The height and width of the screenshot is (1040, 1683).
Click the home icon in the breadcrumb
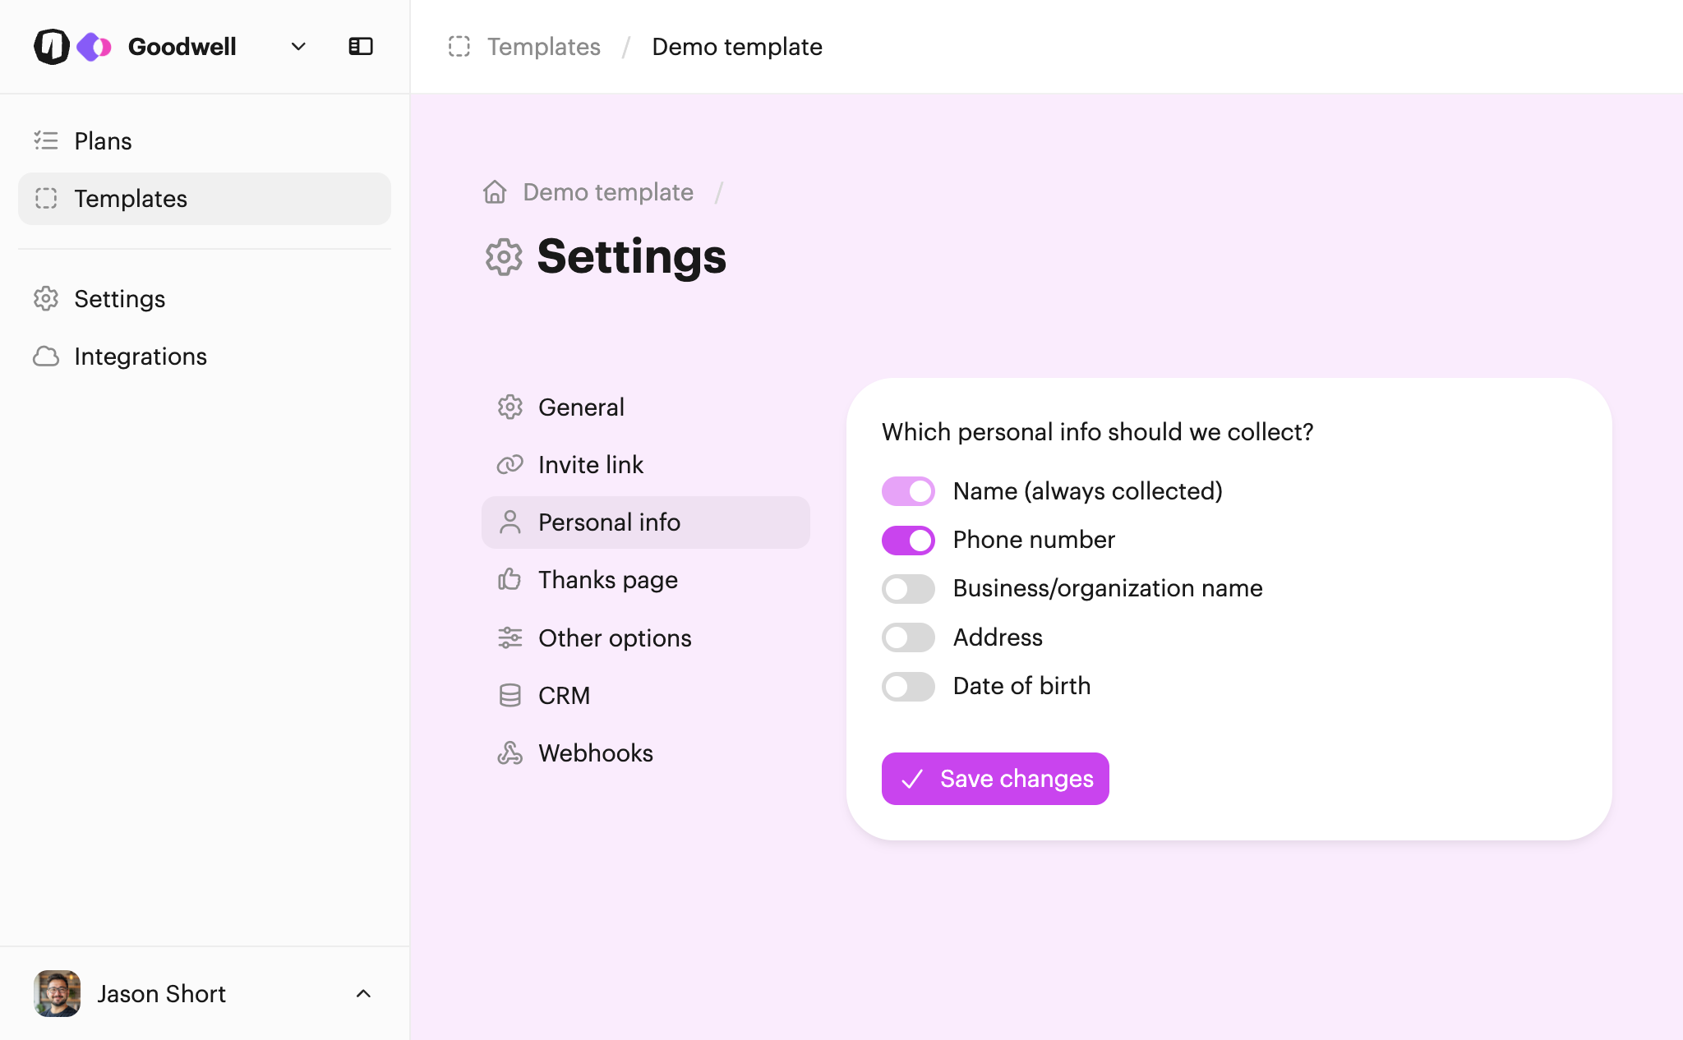[495, 192]
